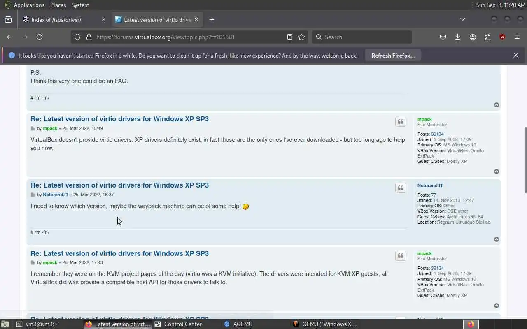Open the Places menu
The height and width of the screenshot is (329, 527).
tap(58, 5)
